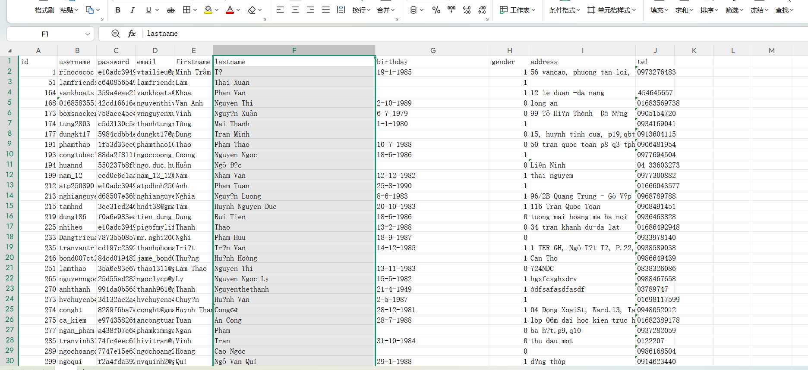Open the 条件格式 conditional formatting menu
Screen dimensions: 808x370
(565, 10)
